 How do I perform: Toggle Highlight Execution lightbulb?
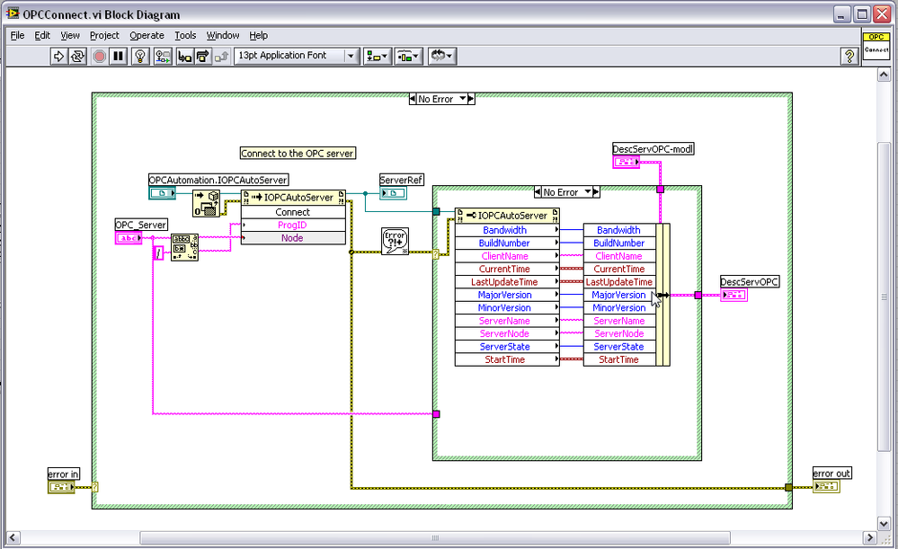coord(140,56)
